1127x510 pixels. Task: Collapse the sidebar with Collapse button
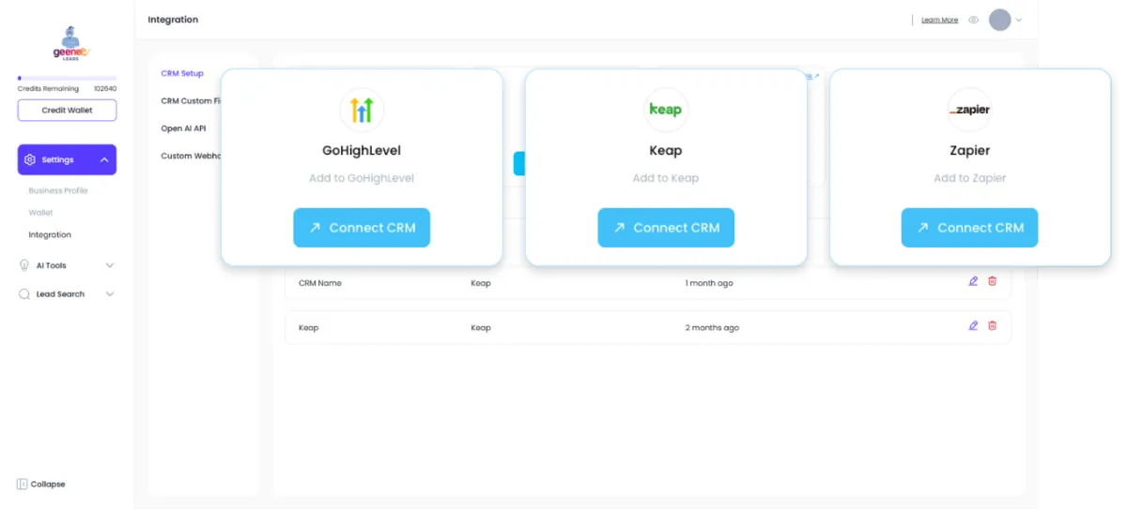(41, 484)
